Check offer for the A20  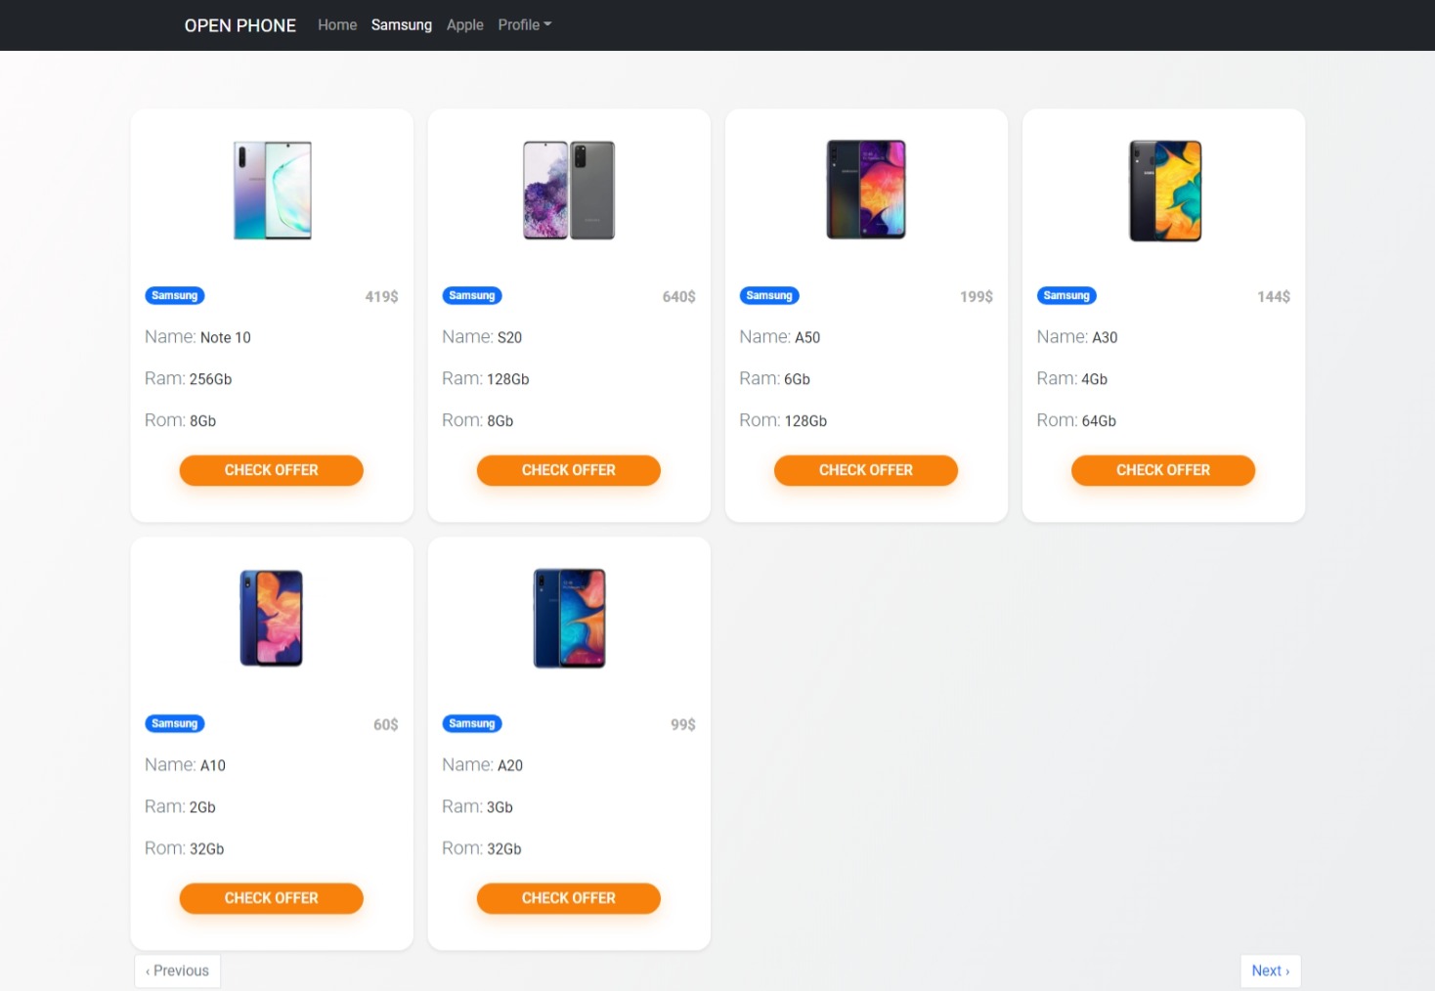(x=568, y=898)
